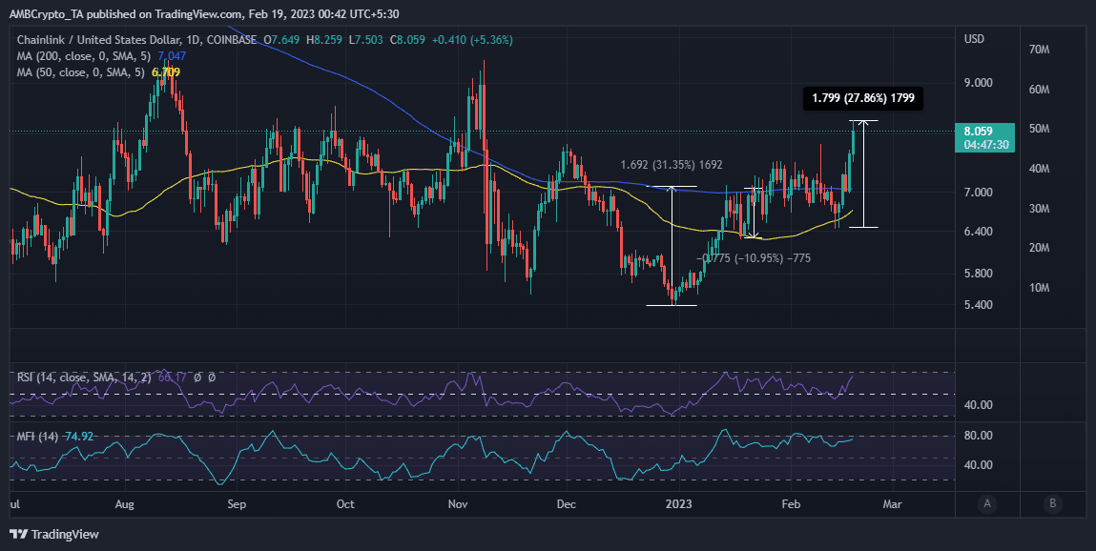Select the "A" price scale button
The height and width of the screenshot is (551, 1096).
tap(987, 503)
